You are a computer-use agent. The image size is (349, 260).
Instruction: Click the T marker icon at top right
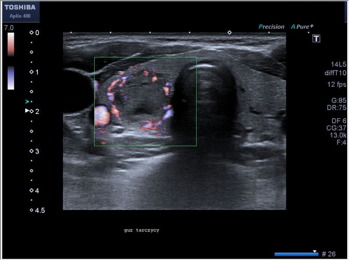pyautogui.click(x=316, y=39)
